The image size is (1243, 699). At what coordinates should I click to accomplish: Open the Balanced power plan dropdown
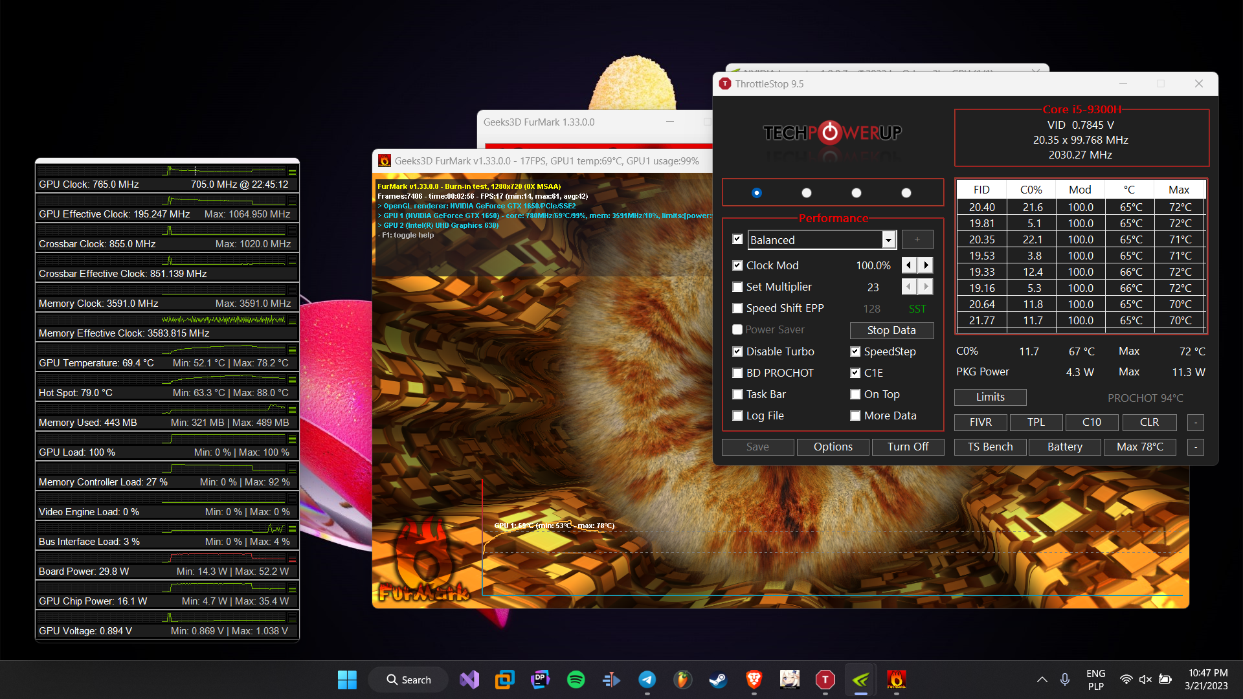(x=888, y=240)
